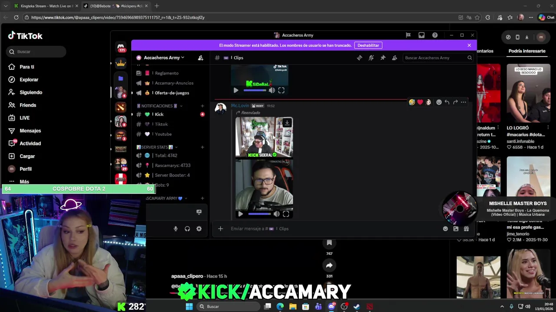Play the Mc.Lovin forwarded video
Image resolution: width=556 pixels, height=312 pixels.
241,214
